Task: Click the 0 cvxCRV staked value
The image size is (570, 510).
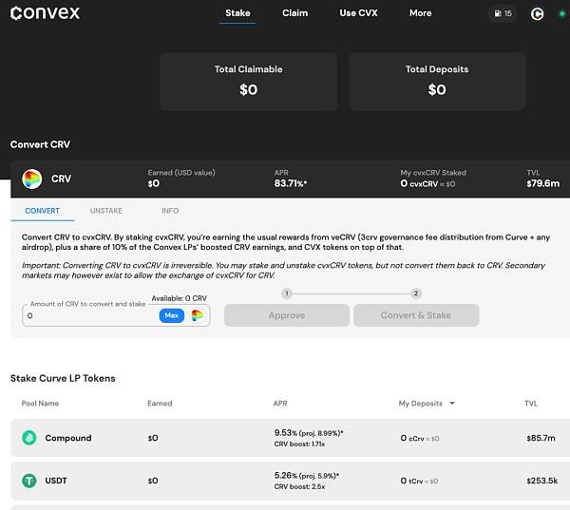Action: (427, 183)
